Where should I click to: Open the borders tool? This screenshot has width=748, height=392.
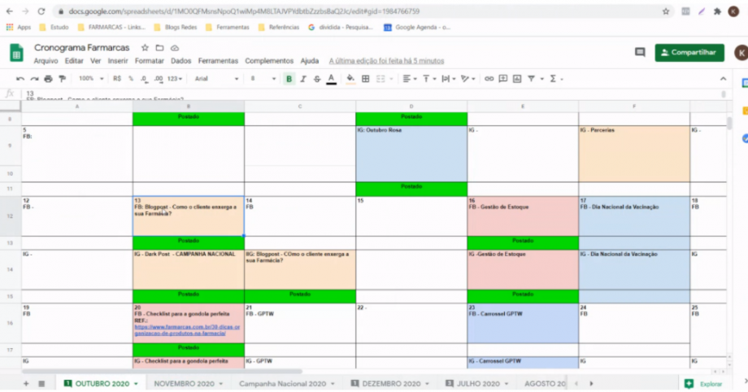point(365,79)
